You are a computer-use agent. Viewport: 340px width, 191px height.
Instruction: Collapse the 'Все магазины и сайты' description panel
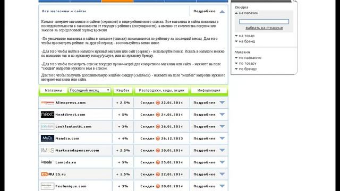222,12
